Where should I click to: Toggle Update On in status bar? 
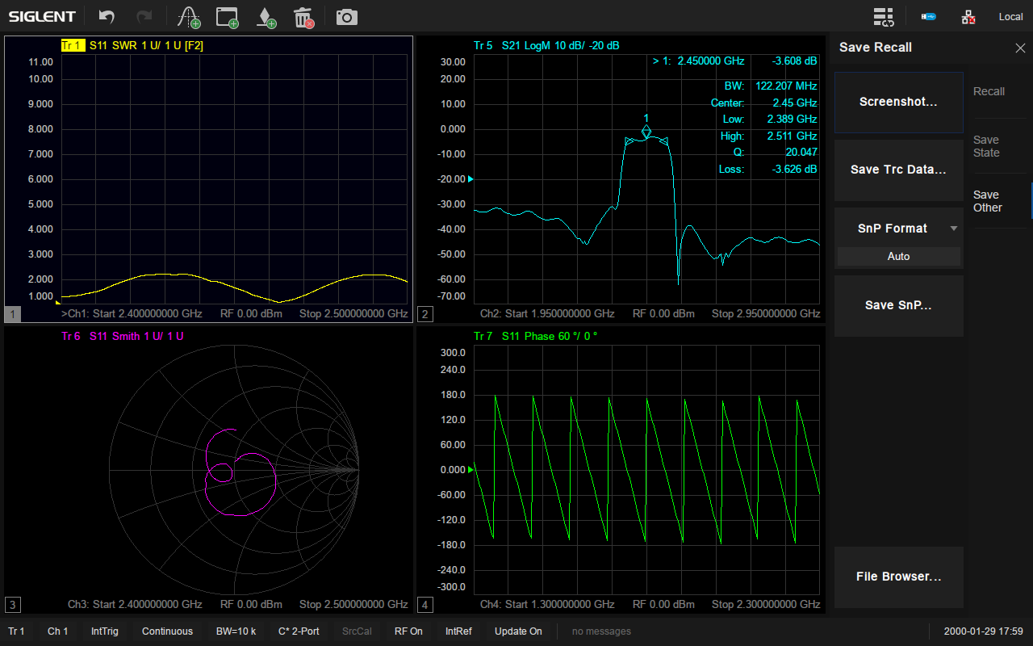point(518,631)
